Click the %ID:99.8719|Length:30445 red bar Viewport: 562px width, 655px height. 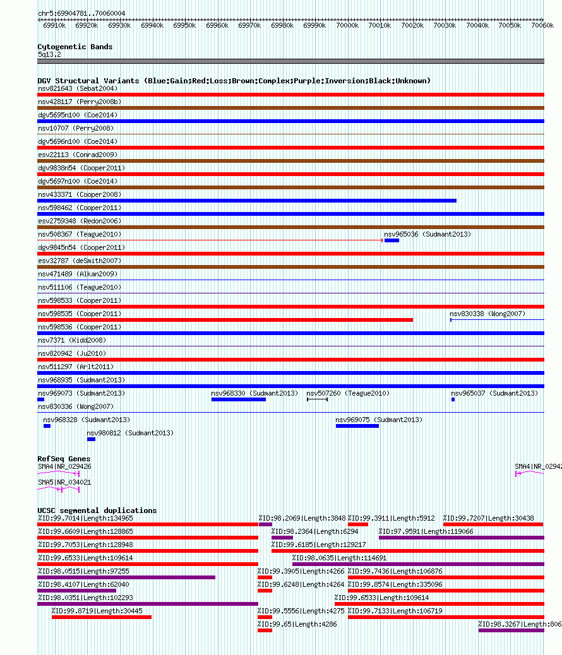point(102,617)
